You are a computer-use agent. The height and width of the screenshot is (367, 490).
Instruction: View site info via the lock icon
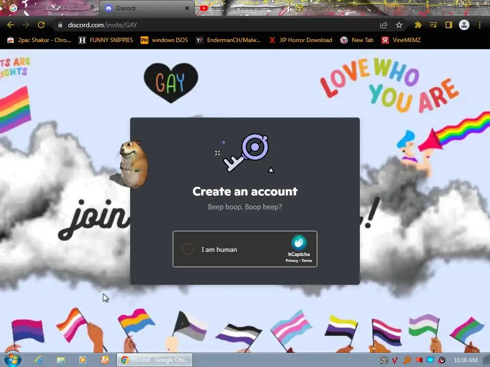[x=60, y=25]
